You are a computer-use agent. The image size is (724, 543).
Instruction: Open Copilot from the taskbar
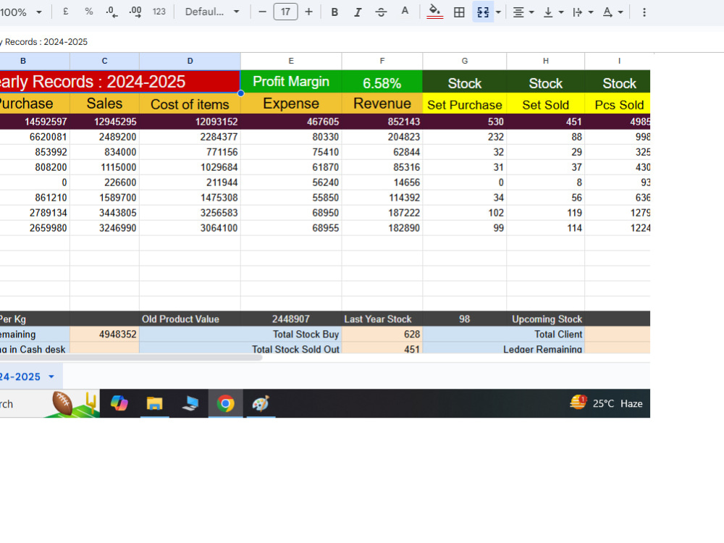coord(119,403)
